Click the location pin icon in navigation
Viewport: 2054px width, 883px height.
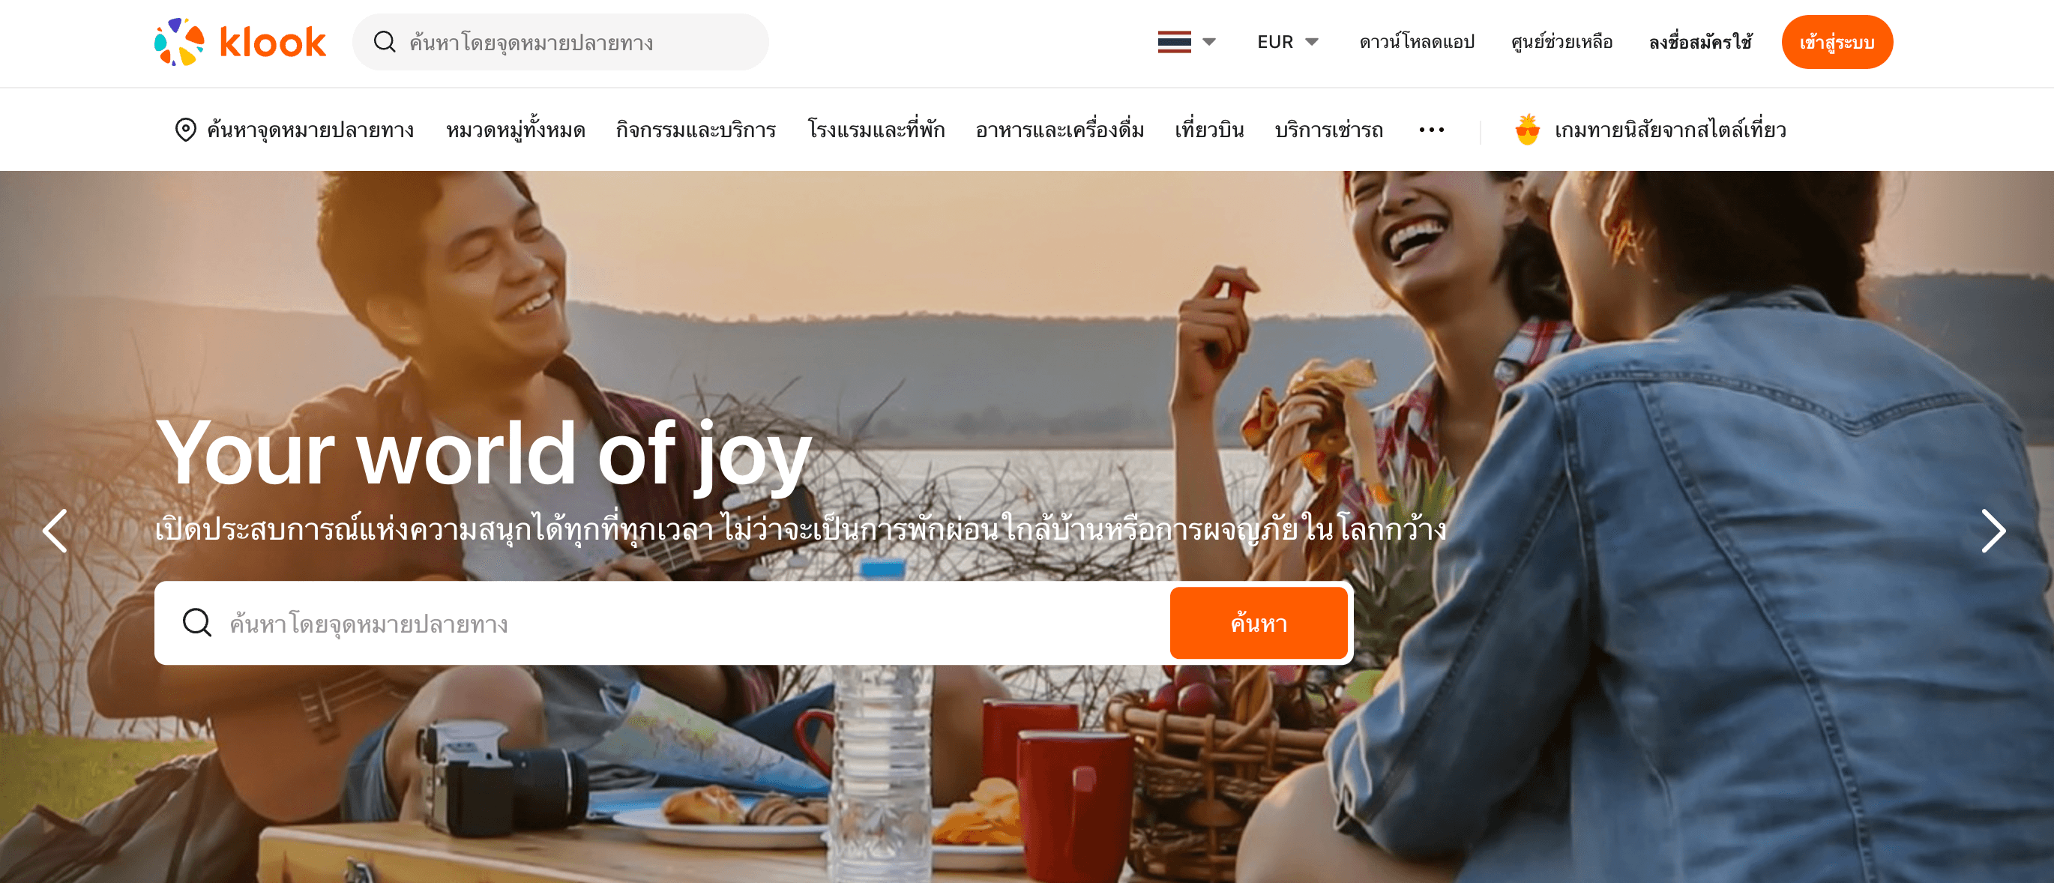(x=185, y=129)
